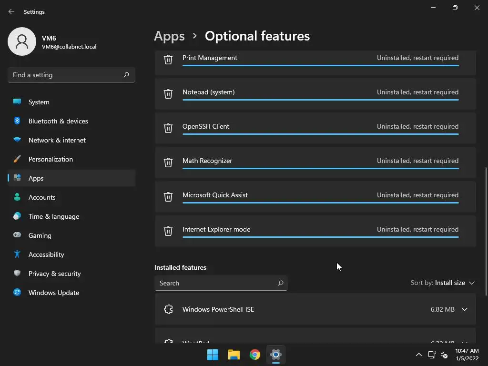
Task: Click the Settings back arrow
Action: (x=11, y=12)
